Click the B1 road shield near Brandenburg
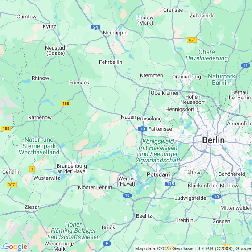Image resolution: width=252 pixels, height=252 pixels. pyautogui.click(x=32, y=169)
